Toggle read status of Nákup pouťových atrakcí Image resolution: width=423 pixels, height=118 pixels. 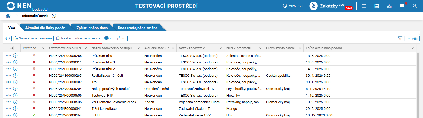click(34, 88)
